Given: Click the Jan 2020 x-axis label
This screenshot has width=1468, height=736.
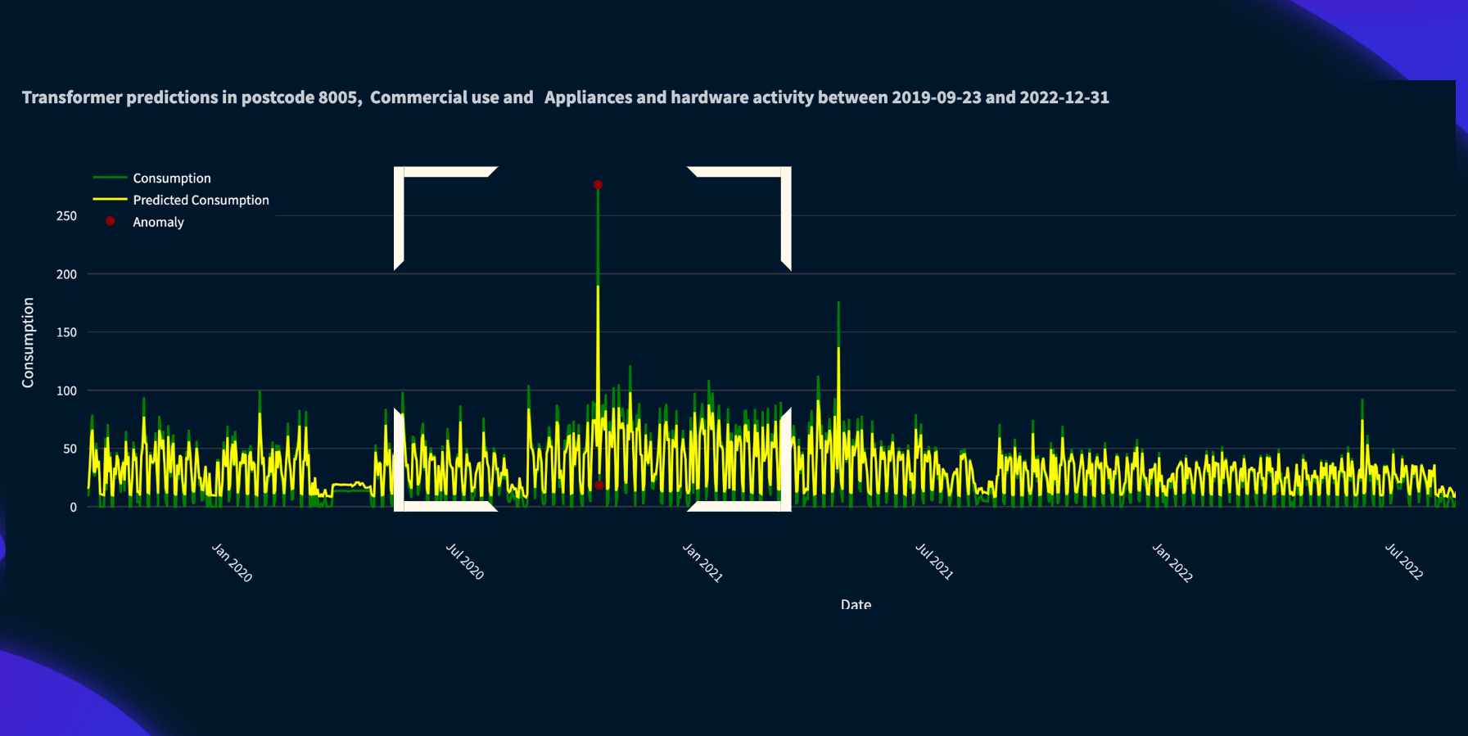Looking at the screenshot, I should 232,562.
